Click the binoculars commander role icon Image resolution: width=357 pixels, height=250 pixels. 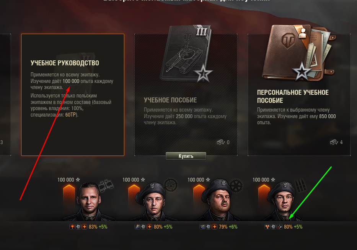tap(106, 185)
